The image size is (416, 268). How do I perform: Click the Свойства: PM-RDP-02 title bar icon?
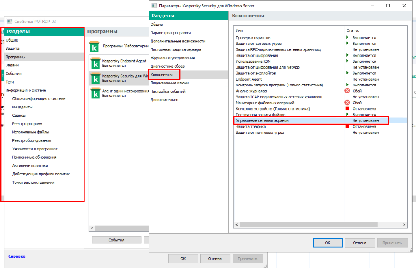tap(10, 21)
